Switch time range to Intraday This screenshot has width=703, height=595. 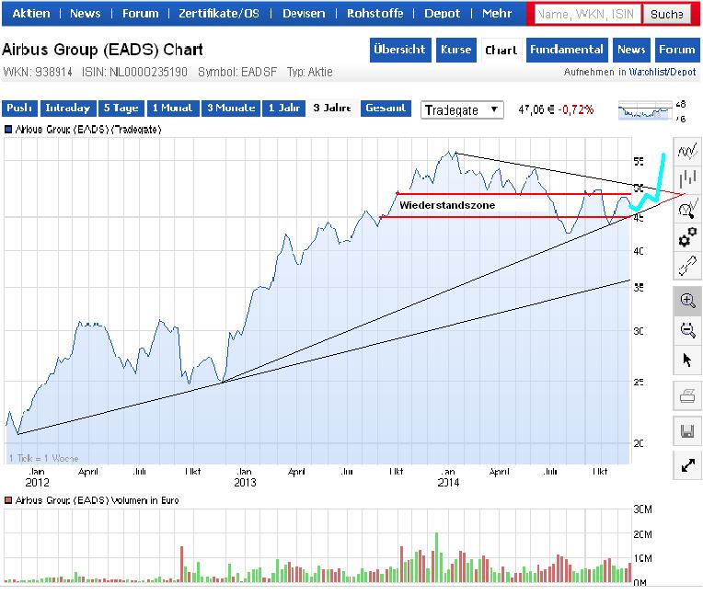tap(67, 109)
